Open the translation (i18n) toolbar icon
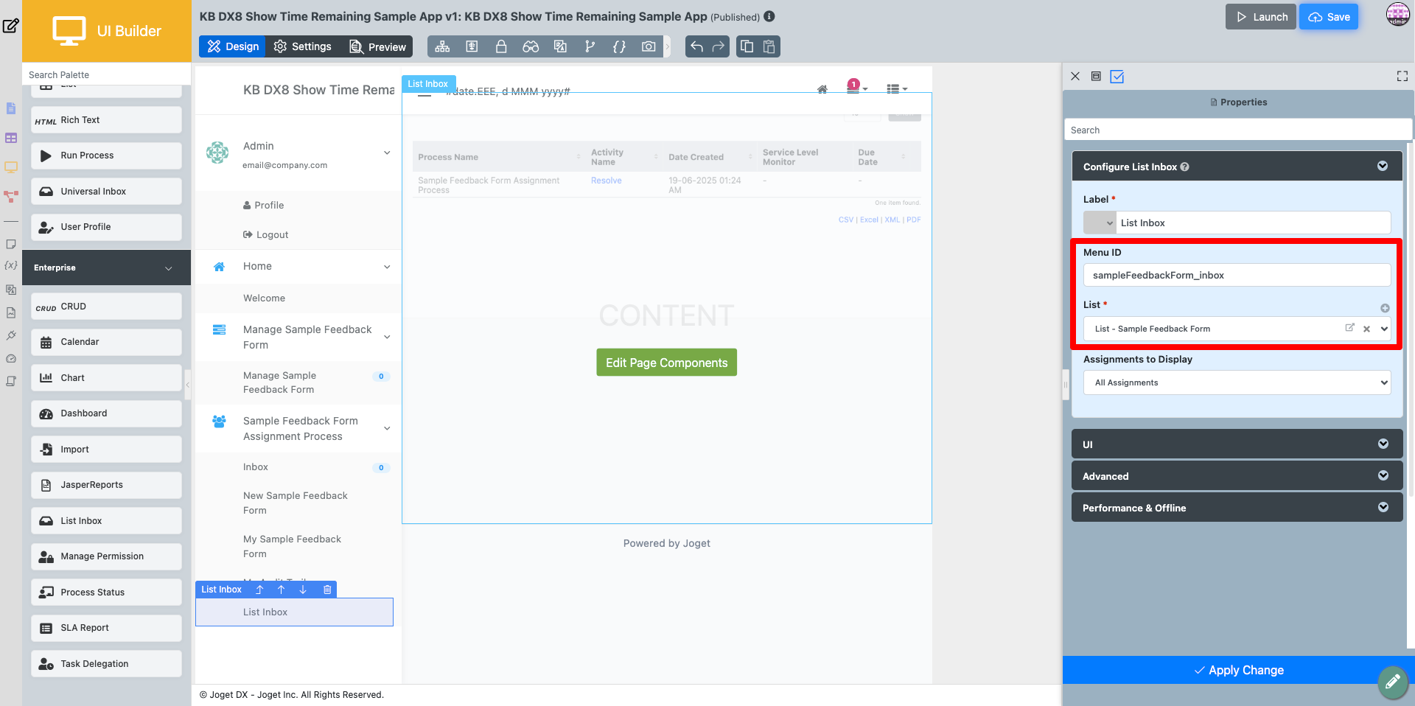 click(560, 46)
